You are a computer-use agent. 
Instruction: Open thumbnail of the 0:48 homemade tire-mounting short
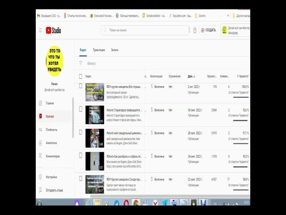point(95,138)
